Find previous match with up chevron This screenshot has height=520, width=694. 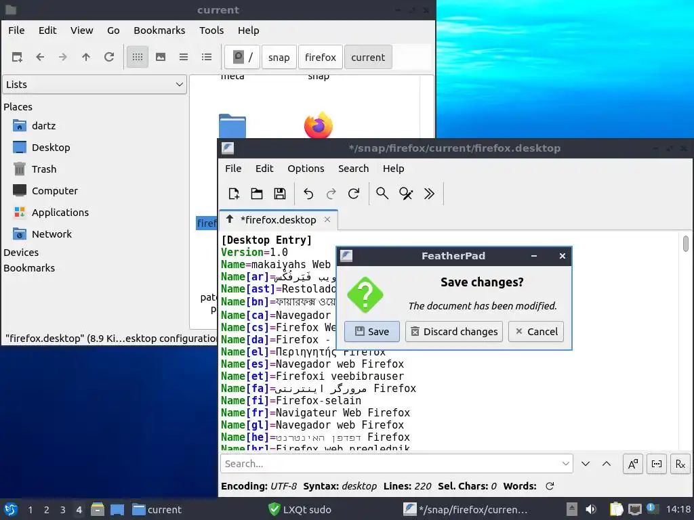607,464
